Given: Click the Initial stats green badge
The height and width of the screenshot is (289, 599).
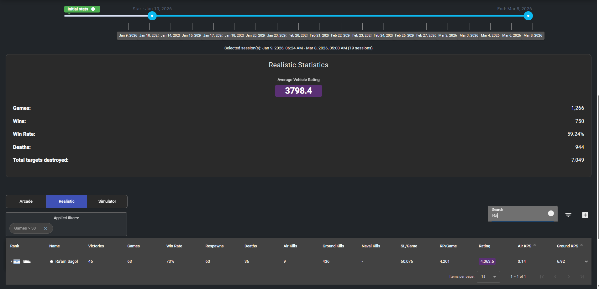Looking at the screenshot, I should pyautogui.click(x=78, y=9).
